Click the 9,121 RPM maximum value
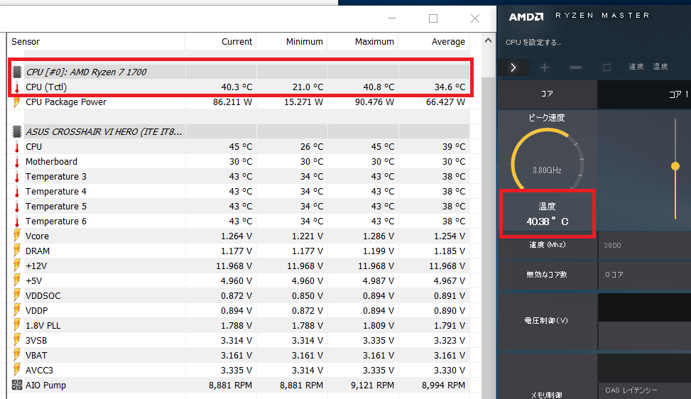This screenshot has width=691, height=399. coord(372,386)
